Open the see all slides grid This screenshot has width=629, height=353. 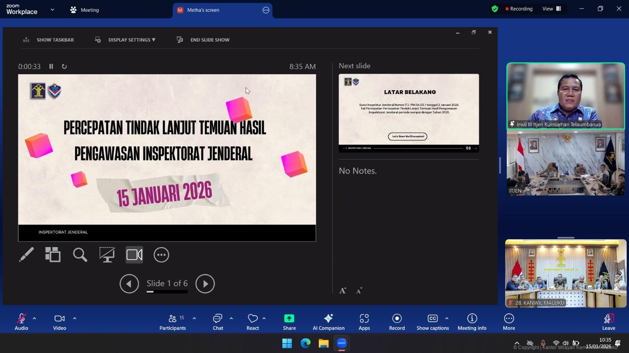pyautogui.click(x=53, y=255)
